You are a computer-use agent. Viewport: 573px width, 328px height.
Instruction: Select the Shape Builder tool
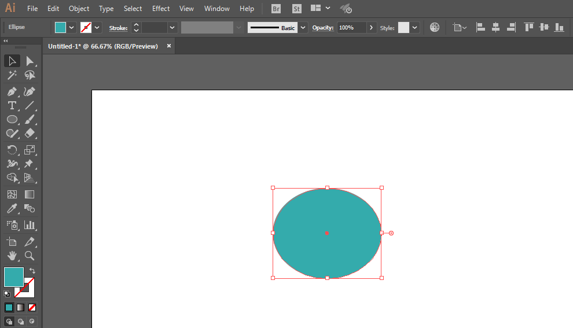click(x=12, y=178)
